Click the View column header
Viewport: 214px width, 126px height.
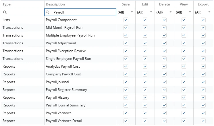(x=184, y=4)
